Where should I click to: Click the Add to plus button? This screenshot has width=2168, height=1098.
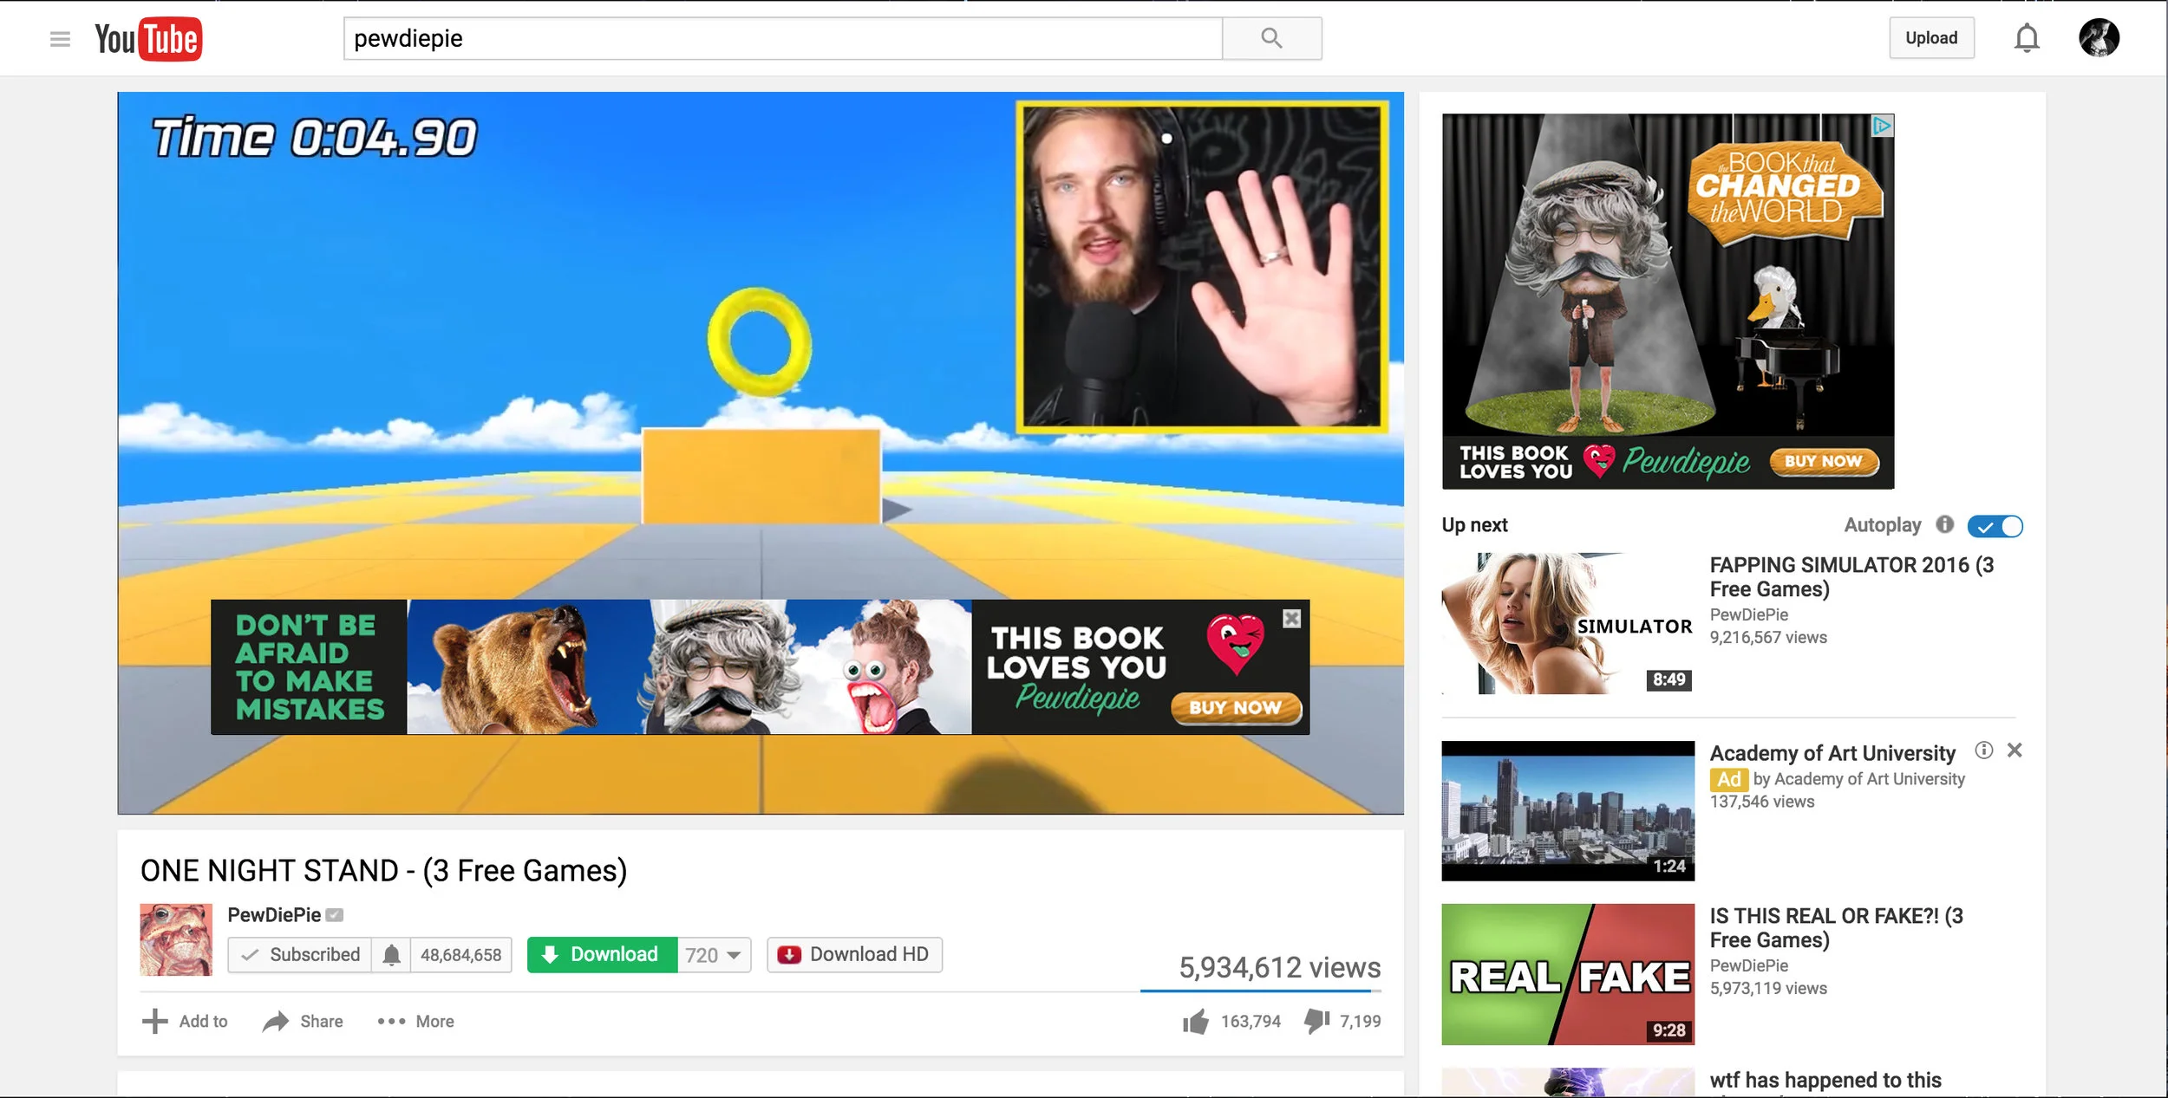pos(185,1022)
